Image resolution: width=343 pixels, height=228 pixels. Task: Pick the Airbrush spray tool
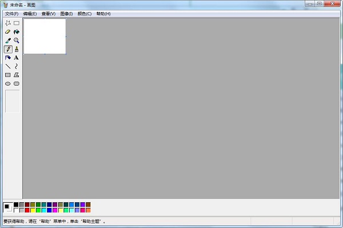8,58
